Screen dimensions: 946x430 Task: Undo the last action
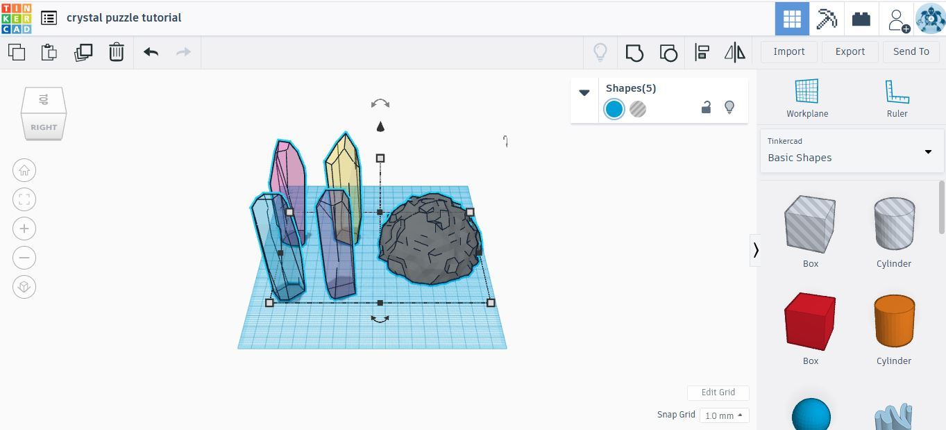click(x=151, y=52)
